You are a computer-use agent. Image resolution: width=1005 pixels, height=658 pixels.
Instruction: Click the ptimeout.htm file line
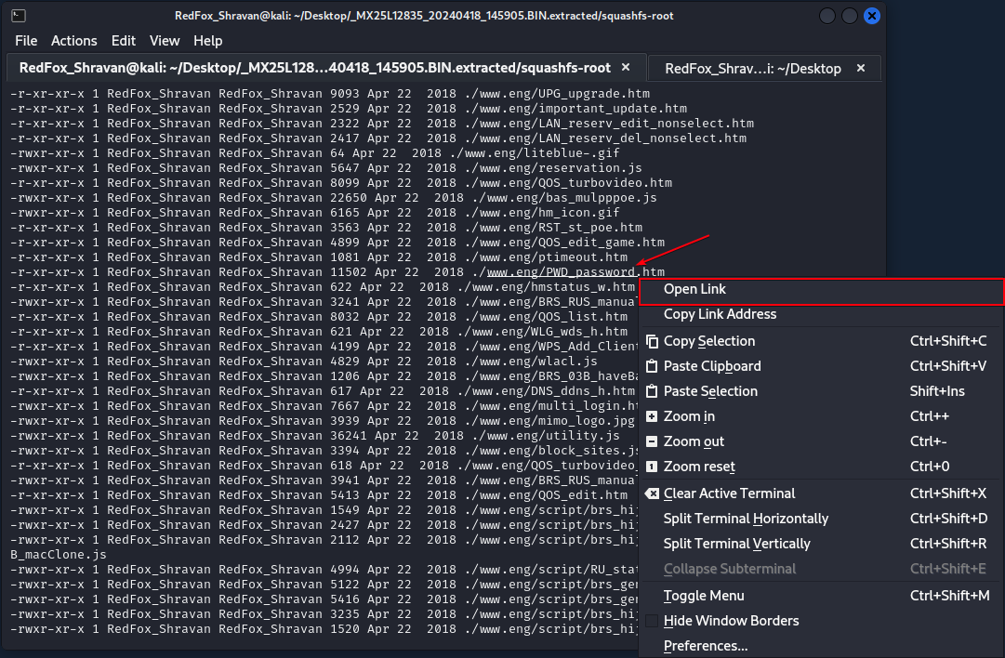point(319,257)
